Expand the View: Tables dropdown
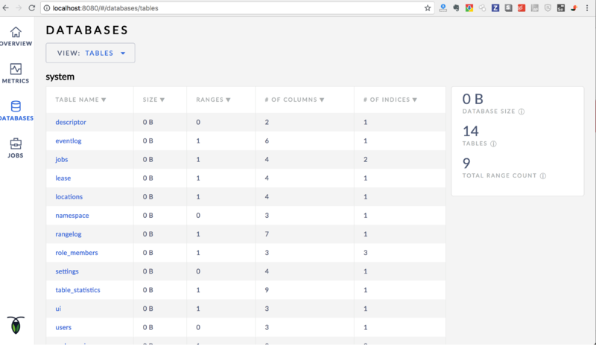596x345 pixels. pyautogui.click(x=90, y=53)
